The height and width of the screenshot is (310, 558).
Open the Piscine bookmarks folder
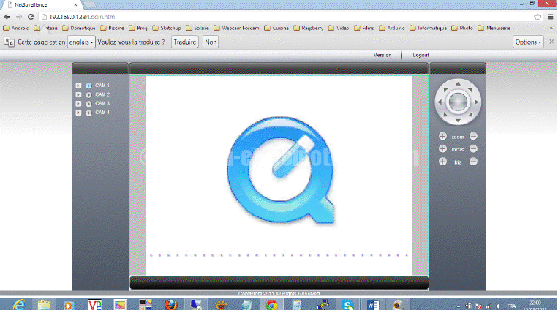coord(112,28)
